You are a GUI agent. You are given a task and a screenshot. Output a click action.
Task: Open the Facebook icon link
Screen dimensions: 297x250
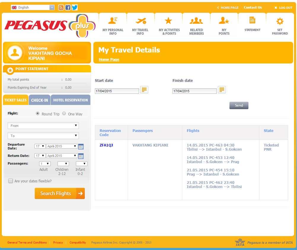click(x=68, y=7)
